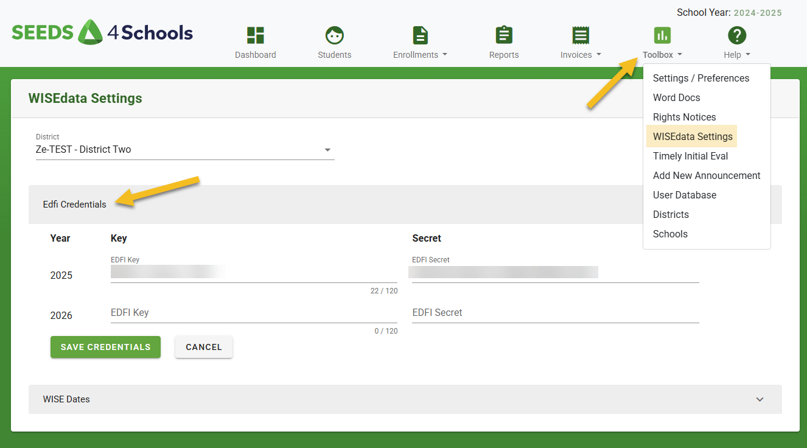The image size is (807, 448).
Task: Open the Students face icon
Action: tap(335, 35)
